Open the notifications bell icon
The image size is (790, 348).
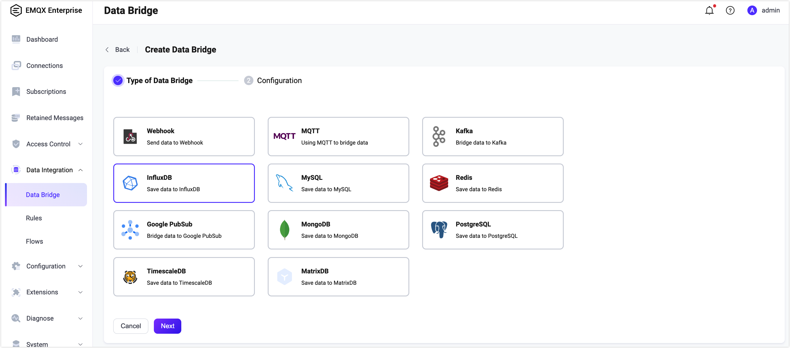pos(709,10)
